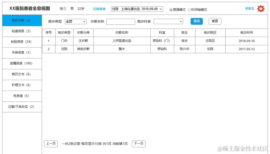Click the 就诊类型 column header
The width and height of the screenshot is (270, 154).
coord(64,33)
